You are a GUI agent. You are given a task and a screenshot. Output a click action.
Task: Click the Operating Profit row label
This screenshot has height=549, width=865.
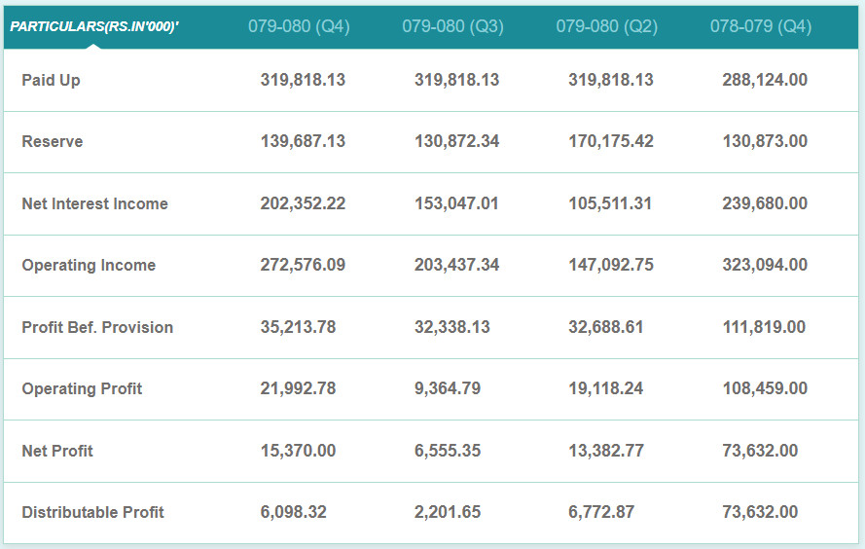coord(82,388)
